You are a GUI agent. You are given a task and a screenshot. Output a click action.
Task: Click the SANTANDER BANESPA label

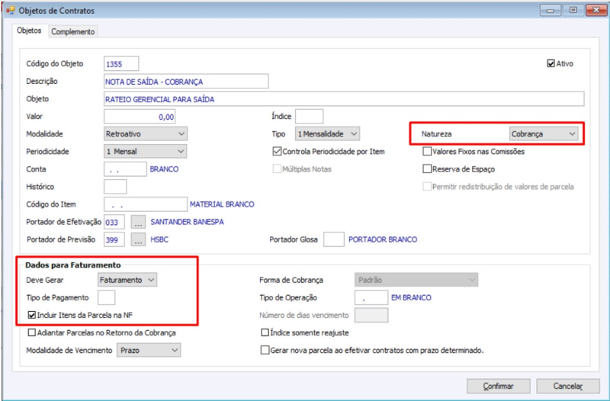(187, 222)
